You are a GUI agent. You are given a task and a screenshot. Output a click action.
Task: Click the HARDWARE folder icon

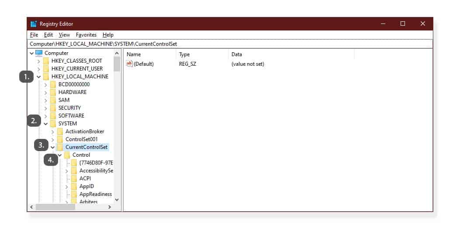[53, 92]
